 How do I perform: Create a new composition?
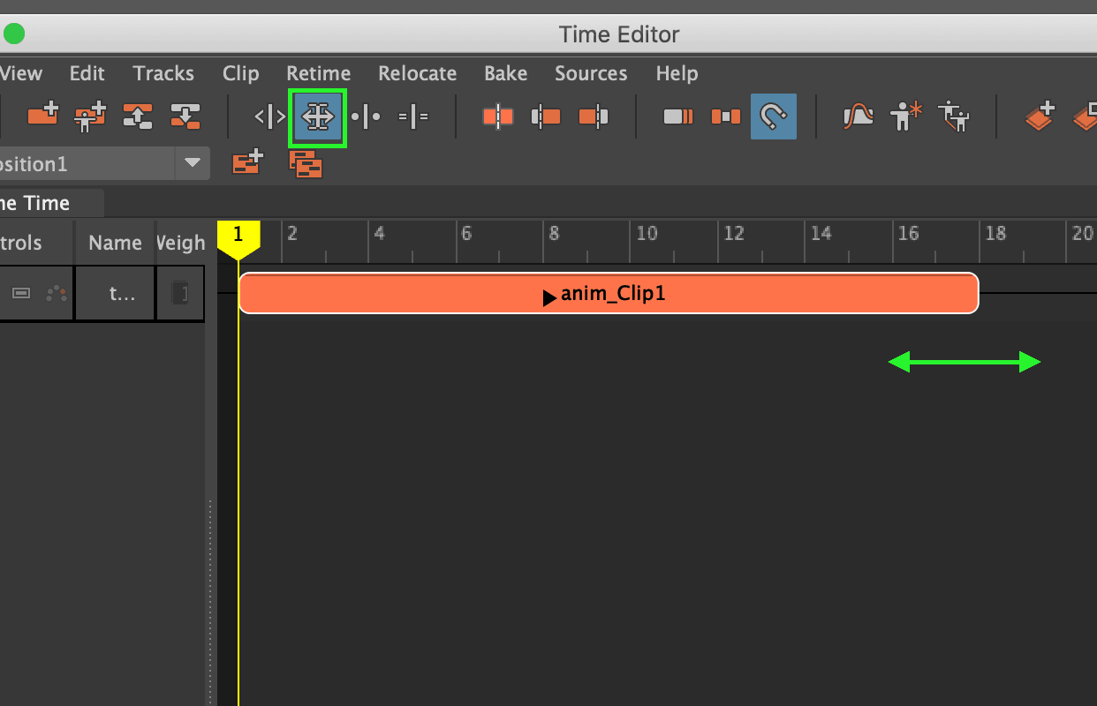click(247, 162)
